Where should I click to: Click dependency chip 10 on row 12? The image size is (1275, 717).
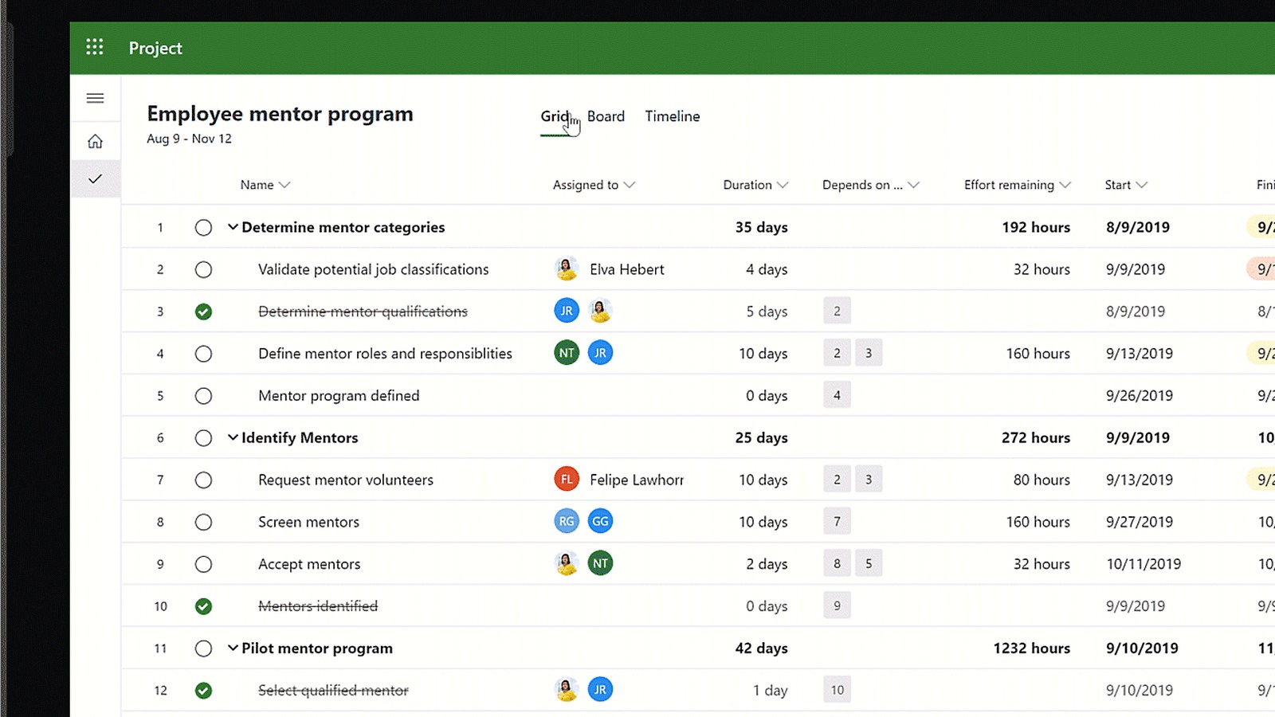click(837, 690)
